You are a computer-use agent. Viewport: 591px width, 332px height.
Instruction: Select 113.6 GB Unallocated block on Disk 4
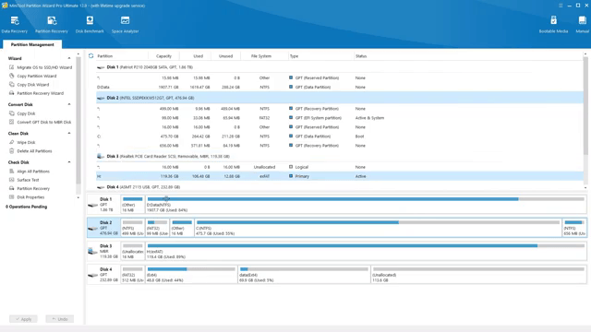[x=478, y=275]
